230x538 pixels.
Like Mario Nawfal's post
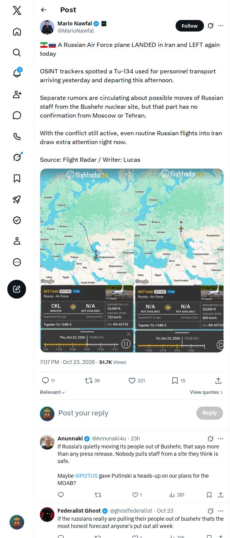(x=136, y=380)
